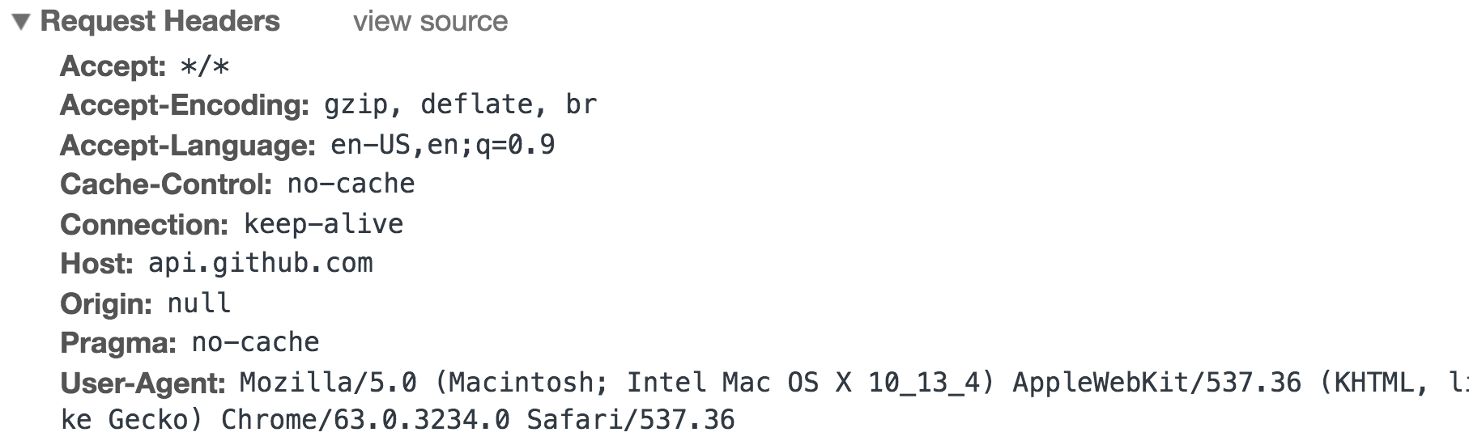
Task: Click the */* Accept value
Action: [x=205, y=66]
